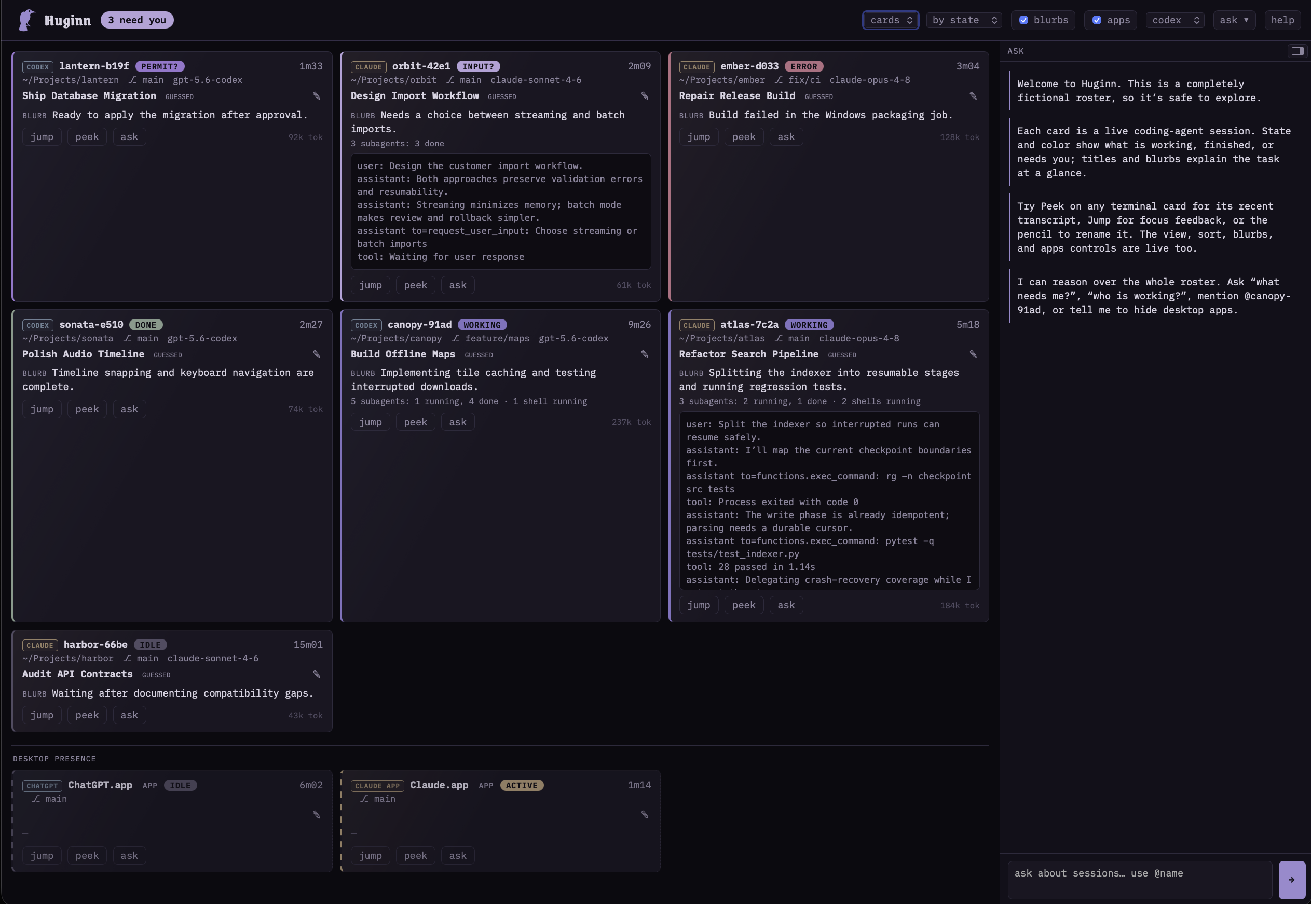Jump to canopy-91ad session
This screenshot has width=1311, height=904.
[x=370, y=422]
